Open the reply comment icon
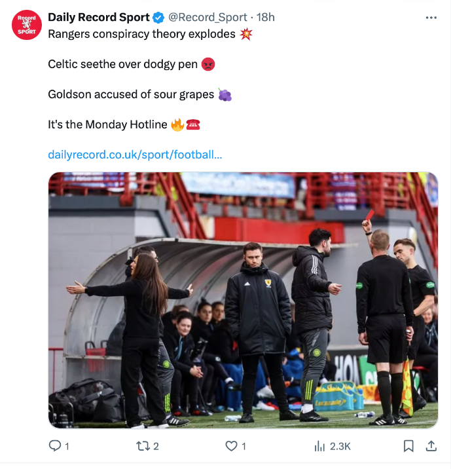The height and width of the screenshot is (469, 451). point(55,446)
